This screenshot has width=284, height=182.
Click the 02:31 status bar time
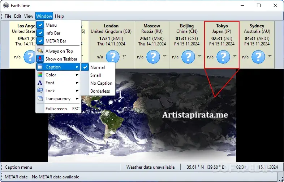coord(241,167)
